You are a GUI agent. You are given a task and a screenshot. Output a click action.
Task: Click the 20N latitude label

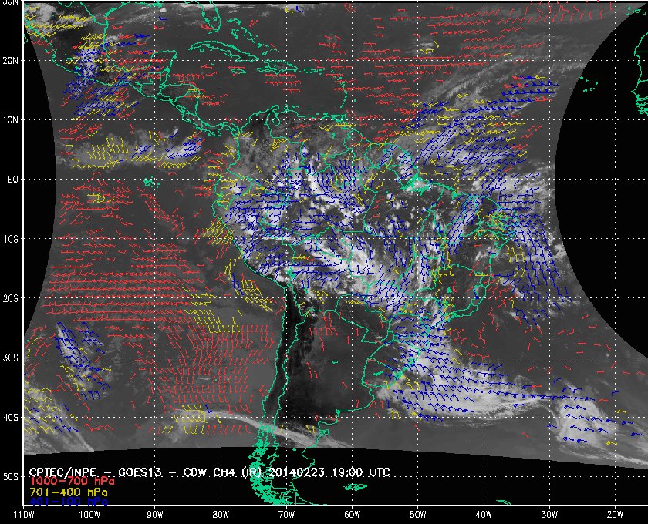click(10, 61)
